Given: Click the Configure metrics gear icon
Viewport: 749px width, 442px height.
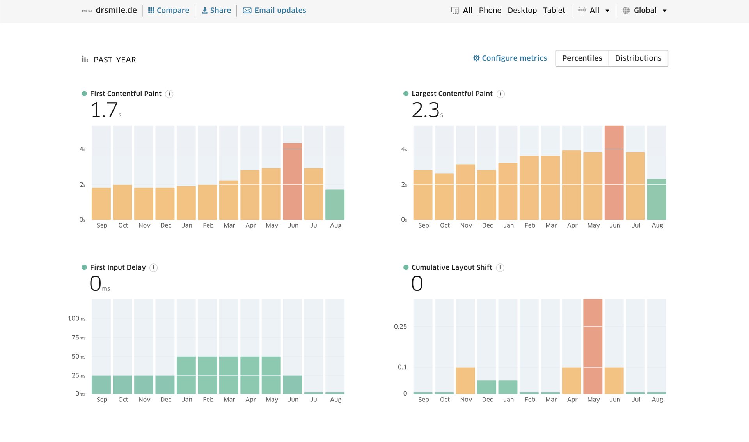Looking at the screenshot, I should (476, 58).
